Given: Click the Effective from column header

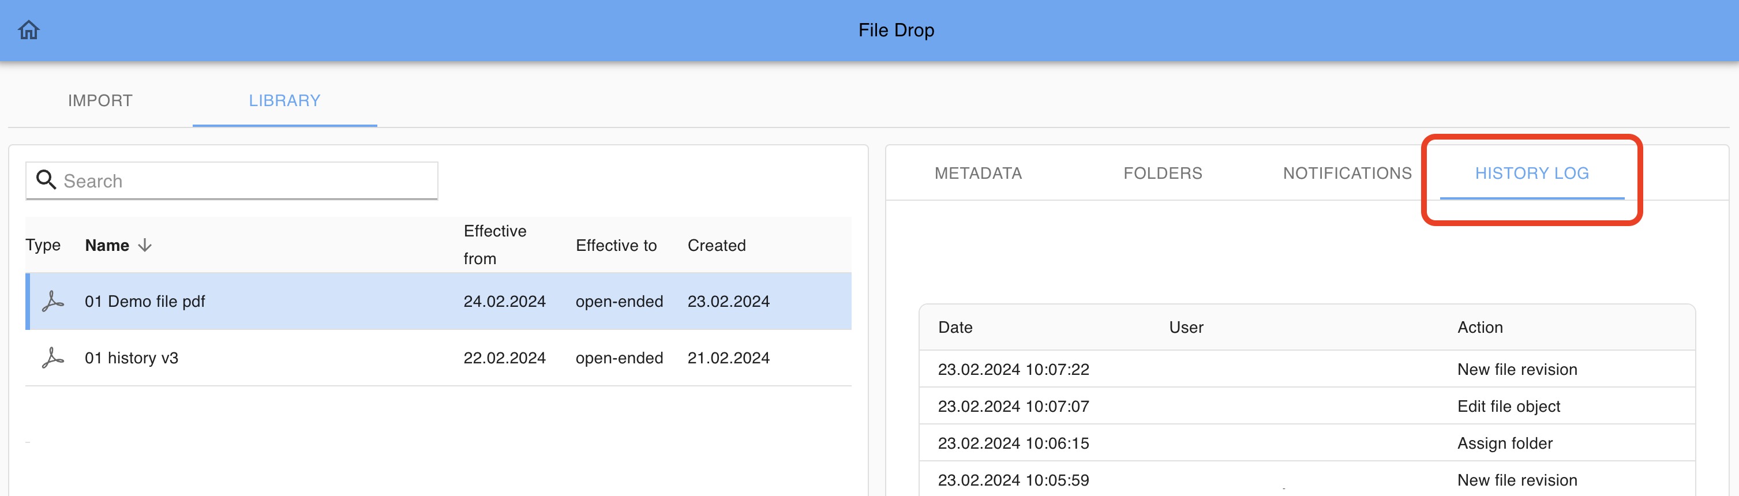Looking at the screenshot, I should click(x=495, y=245).
